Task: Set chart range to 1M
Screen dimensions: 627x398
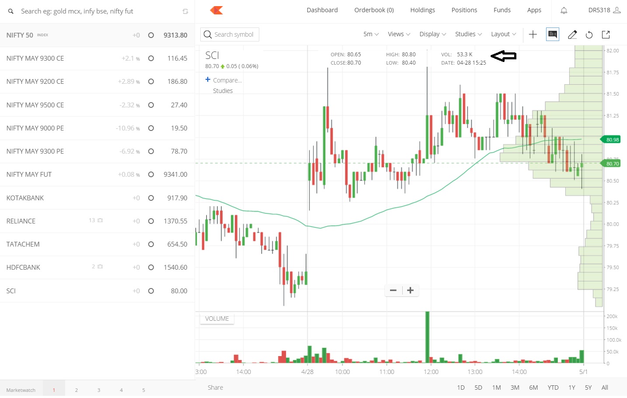Action: pos(496,388)
